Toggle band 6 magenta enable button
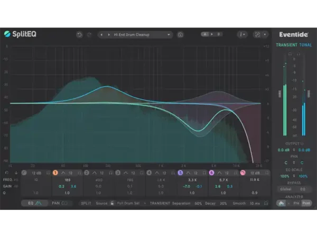 tap(211, 173)
